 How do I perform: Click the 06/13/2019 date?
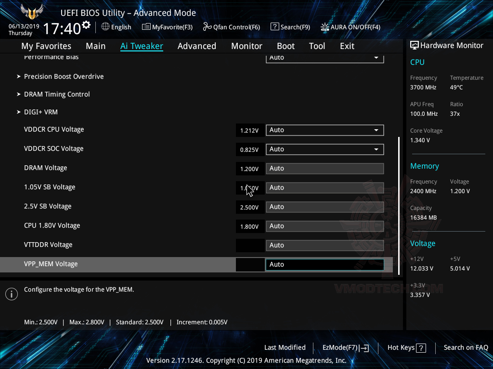[24, 26]
